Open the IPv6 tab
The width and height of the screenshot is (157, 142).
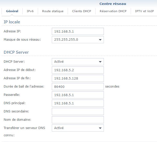tap(30, 11)
